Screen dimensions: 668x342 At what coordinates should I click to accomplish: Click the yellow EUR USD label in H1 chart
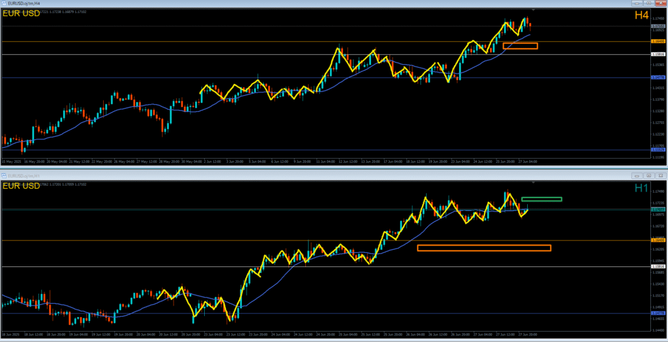coord(22,186)
